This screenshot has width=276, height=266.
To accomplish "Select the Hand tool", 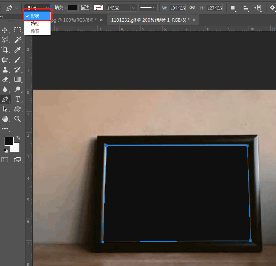I will [x=5, y=119].
